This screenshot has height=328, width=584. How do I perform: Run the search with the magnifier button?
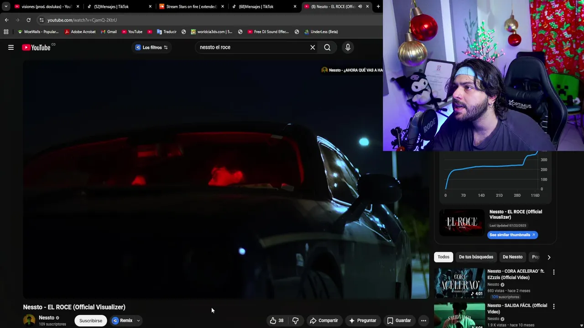pyautogui.click(x=327, y=47)
